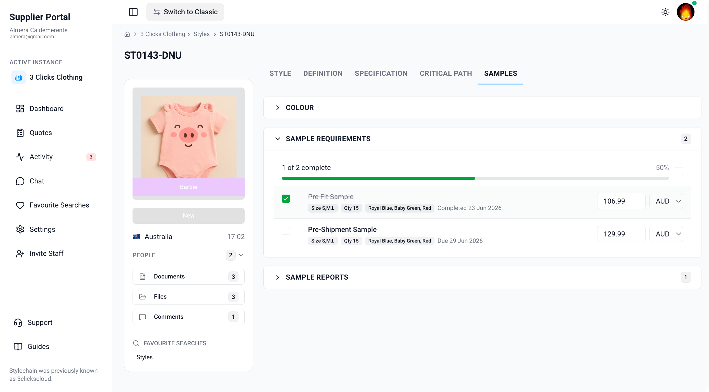The height and width of the screenshot is (392, 709).
Task: Switch theme with the sun icon
Action: pos(665,12)
